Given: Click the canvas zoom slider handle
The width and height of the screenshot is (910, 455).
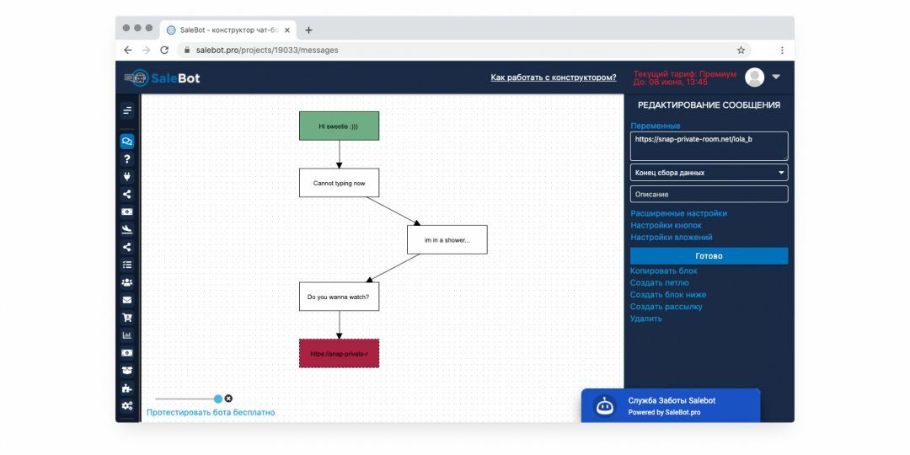Looking at the screenshot, I should click(x=218, y=399).
